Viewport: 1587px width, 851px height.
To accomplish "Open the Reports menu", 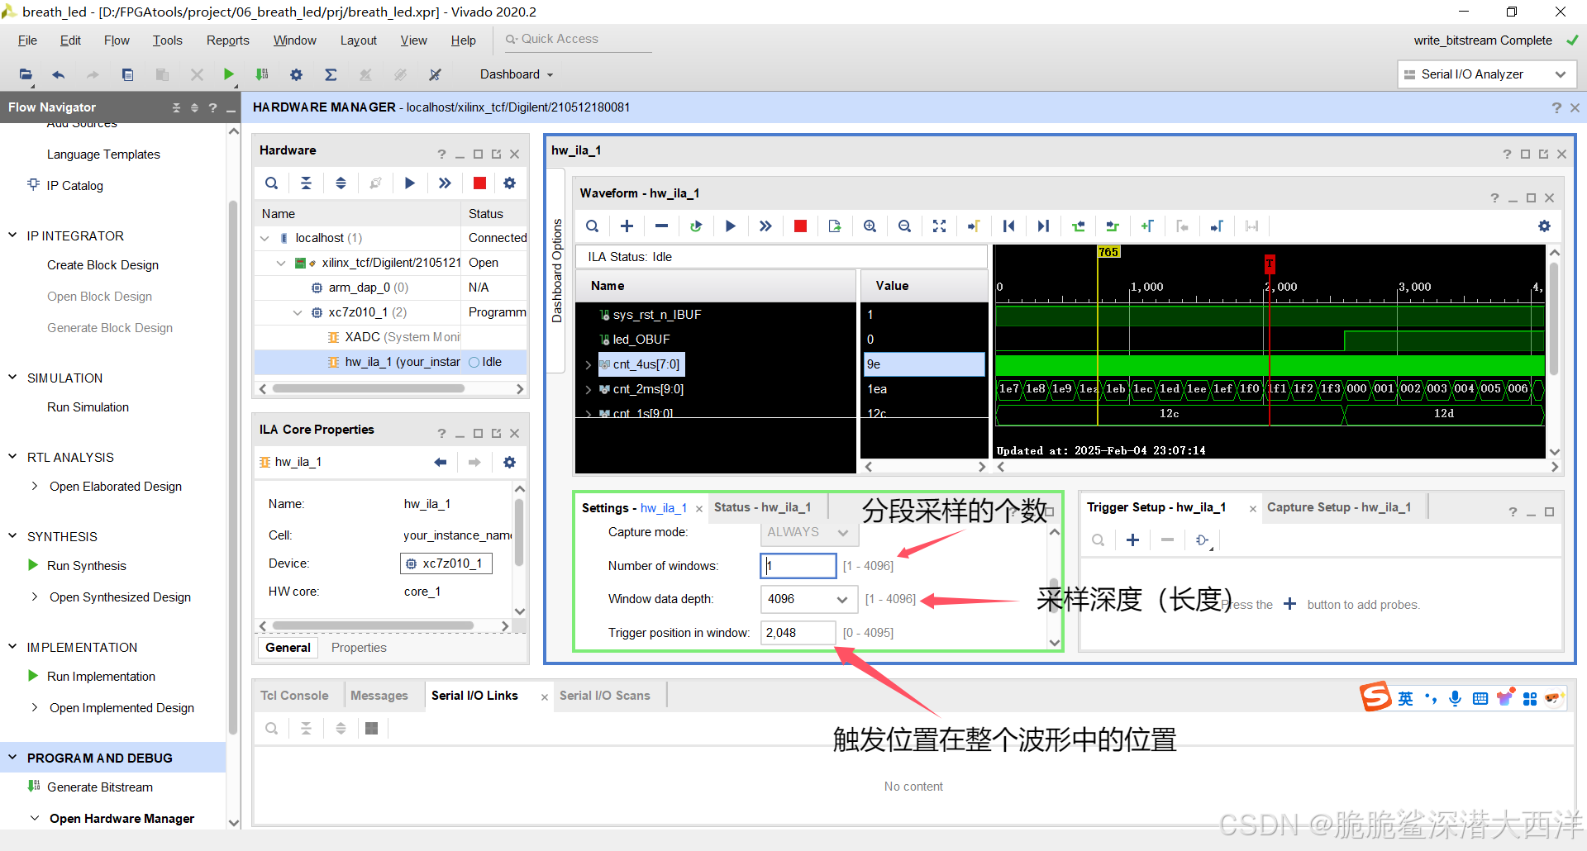I will (227, 40).
